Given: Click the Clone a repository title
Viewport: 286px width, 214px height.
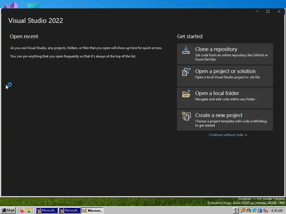Looking at the screenshot, I should (216, 49).
